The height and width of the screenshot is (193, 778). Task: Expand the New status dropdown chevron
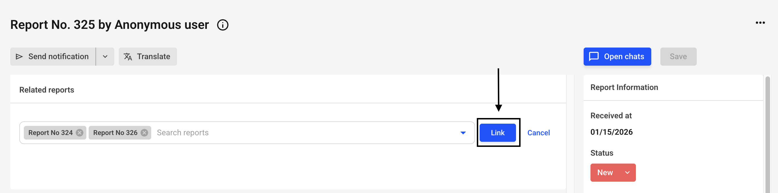pyautogui.click(x=627, y=173)
